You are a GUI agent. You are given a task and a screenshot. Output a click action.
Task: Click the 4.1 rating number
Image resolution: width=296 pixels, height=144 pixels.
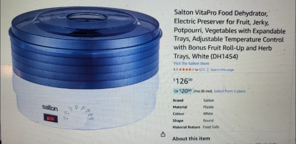click(x=176, y=70)
